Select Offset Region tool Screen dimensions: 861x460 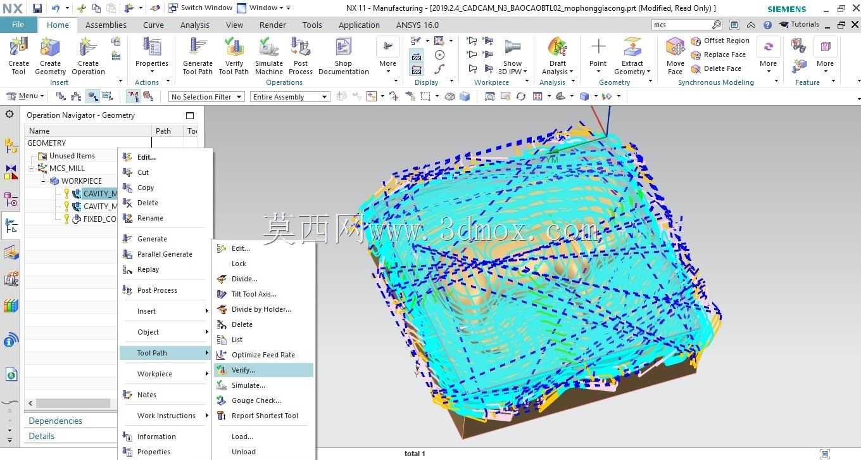(x=720, y=41)
